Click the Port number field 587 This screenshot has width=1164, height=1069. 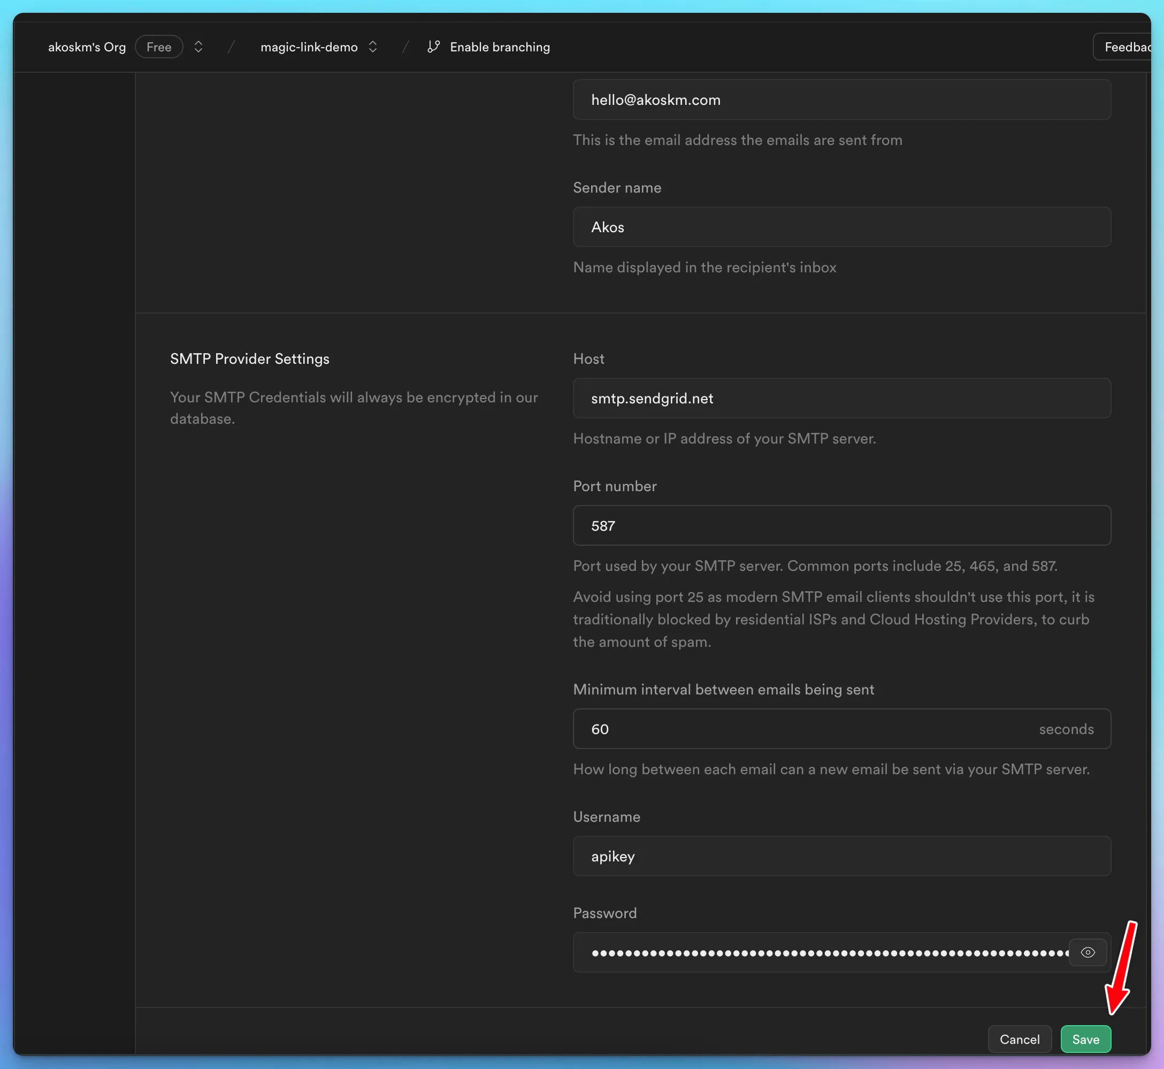842,525
